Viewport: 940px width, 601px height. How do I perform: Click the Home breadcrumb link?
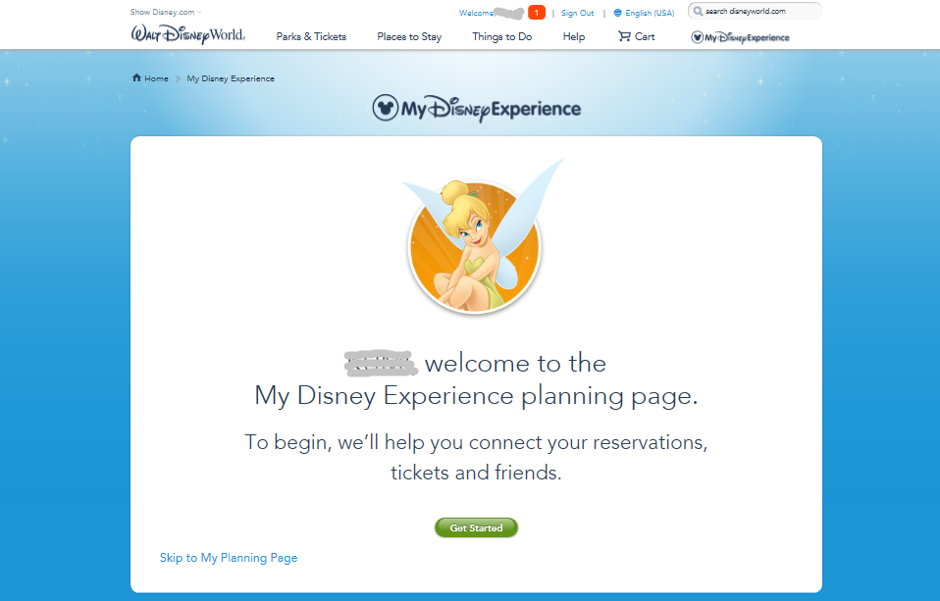[156, 78]
